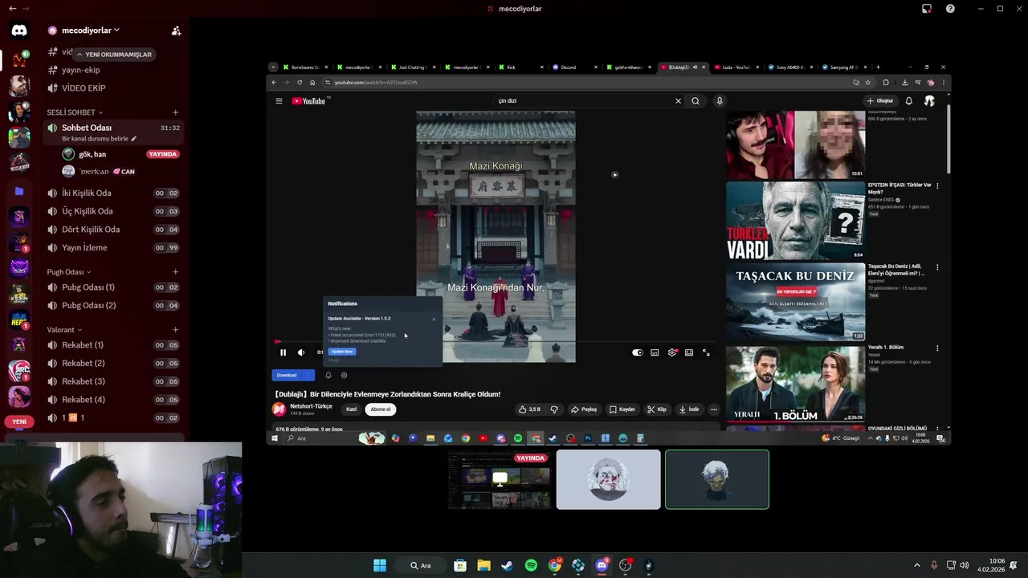Show hidden system tray icons

(x=917, y=565)
